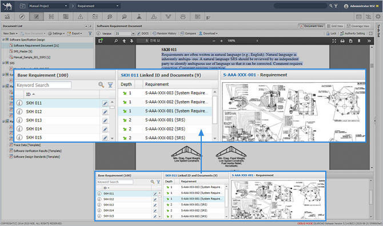Toggle full screen for document panel
This screenshot has height=226, width=383.
(371, 34)
